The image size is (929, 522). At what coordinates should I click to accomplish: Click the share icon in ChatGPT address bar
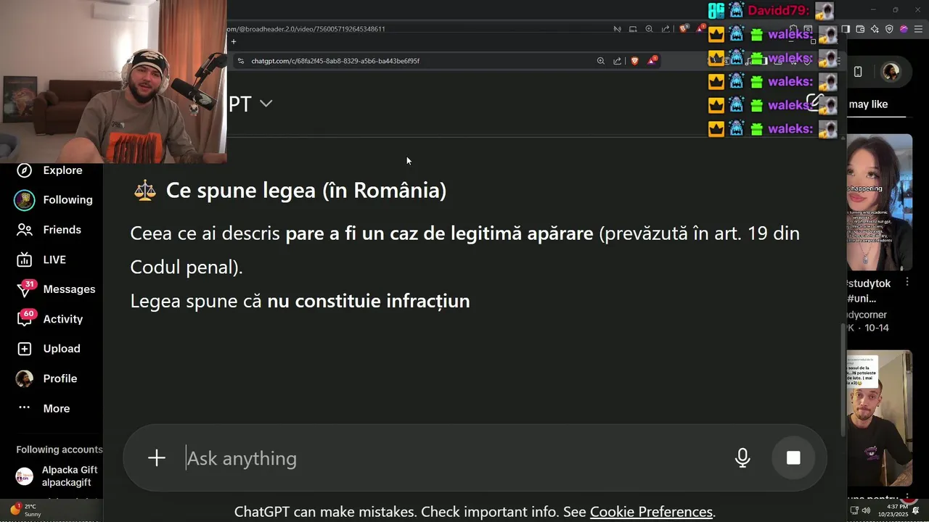point(617,61)
